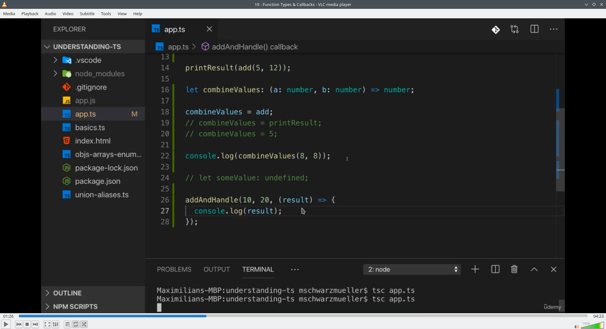Screen dimensions: 606x329
Task: Close the app.ts editor tab
Action: 210,29
